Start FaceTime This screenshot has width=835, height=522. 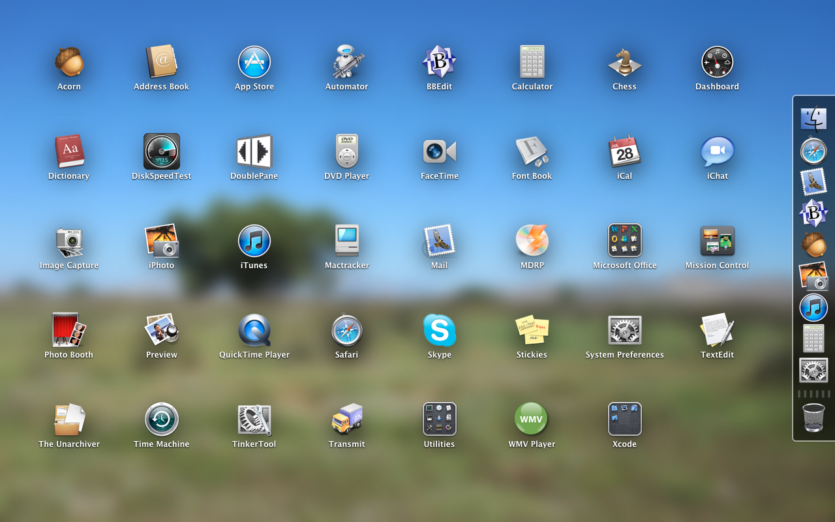pos(439,151)
